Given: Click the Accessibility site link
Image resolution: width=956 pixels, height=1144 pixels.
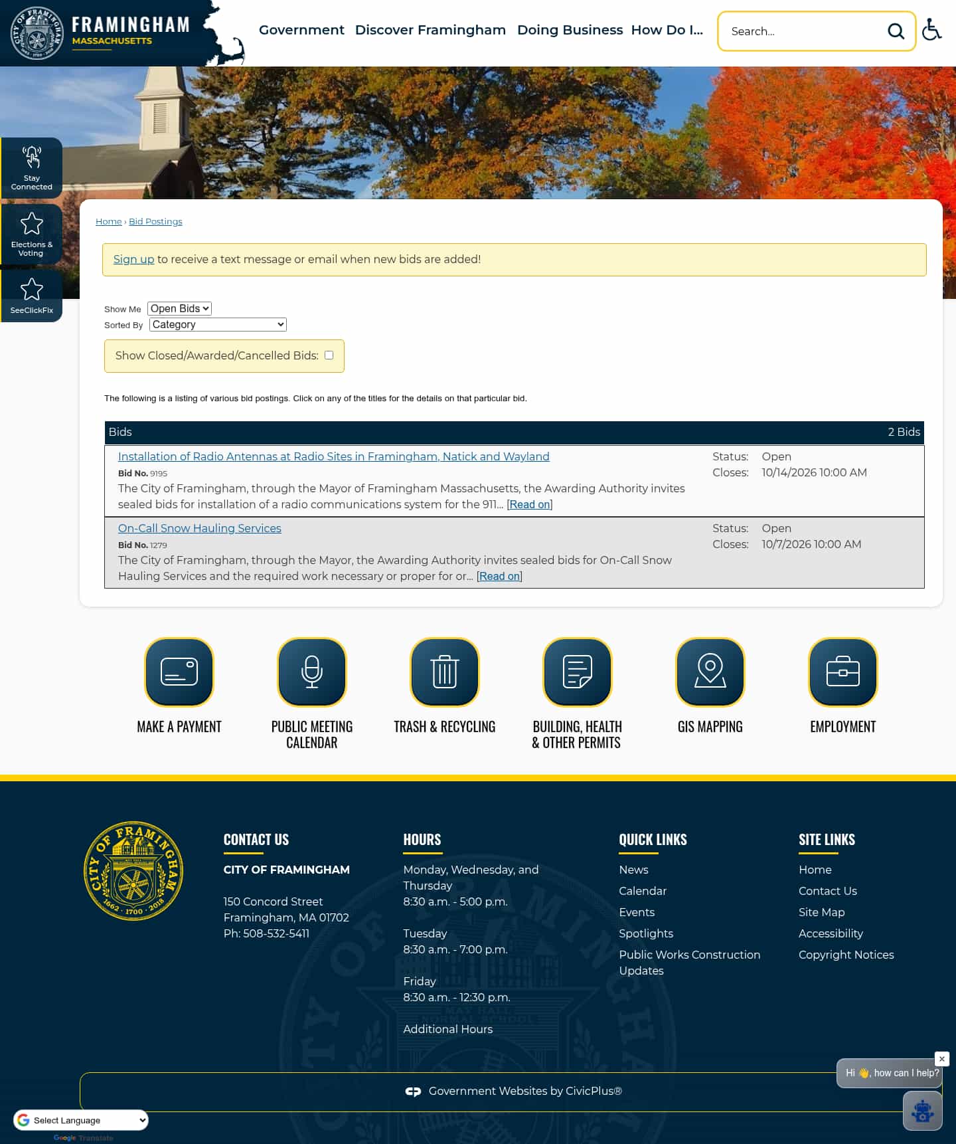Looking at the screenshot, I should (x=831, y=933).
